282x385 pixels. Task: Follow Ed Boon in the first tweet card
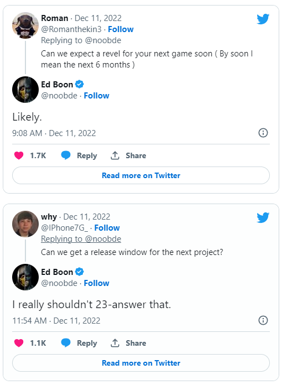click(96, 96)
